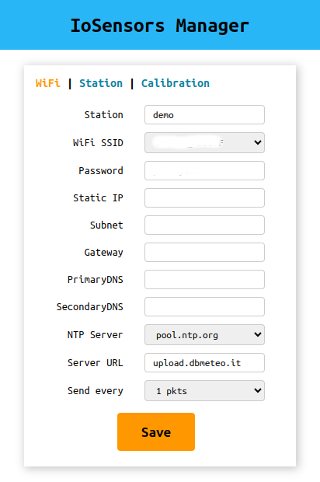Click the IoSensors Manager header title
Viewport: 320px width, 482px height.
[160, 26]
